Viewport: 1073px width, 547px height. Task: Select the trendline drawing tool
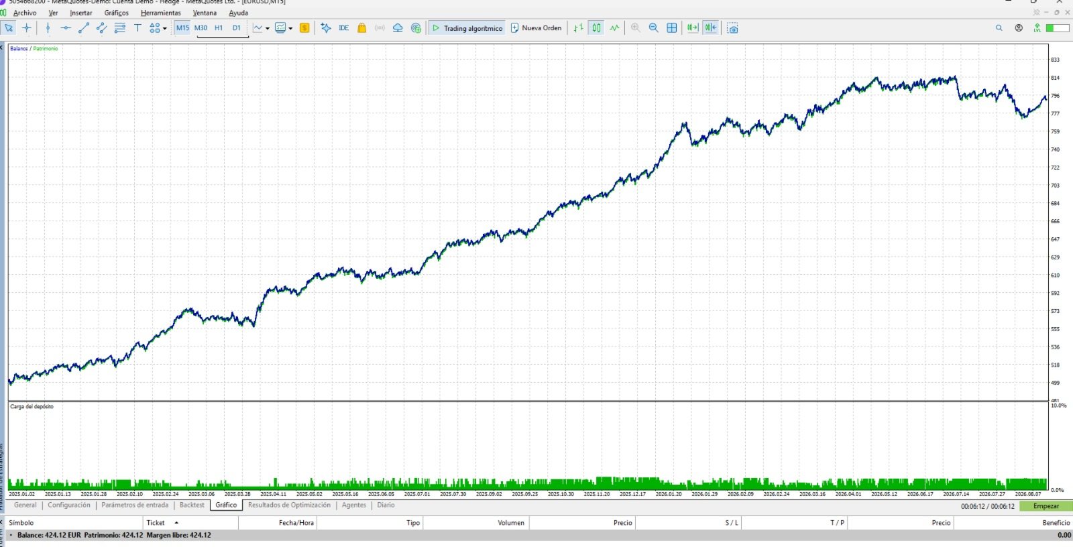coord(84,28)
